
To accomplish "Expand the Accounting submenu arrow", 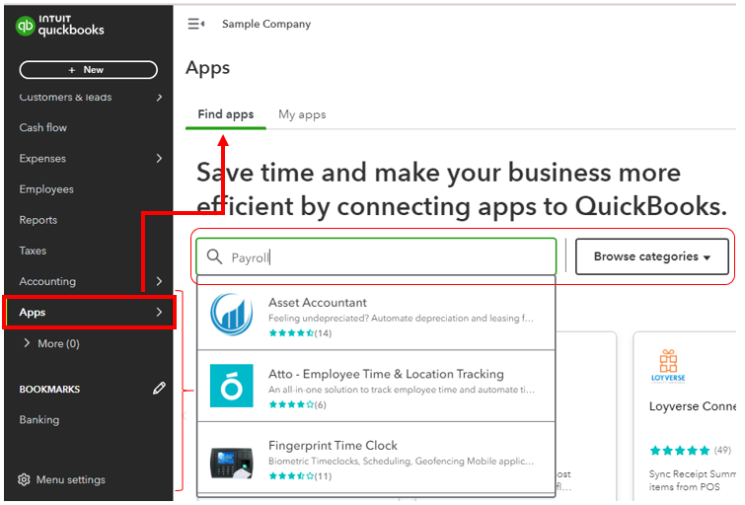I will coord(159,281).
